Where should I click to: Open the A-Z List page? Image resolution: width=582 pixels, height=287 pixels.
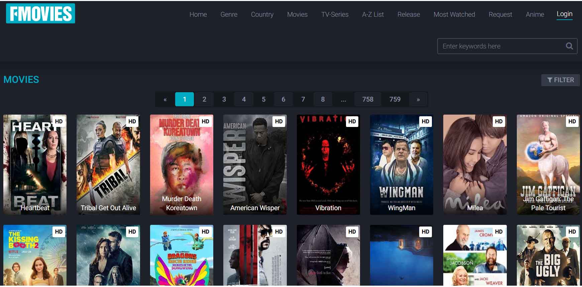click(x=373, y=14)
